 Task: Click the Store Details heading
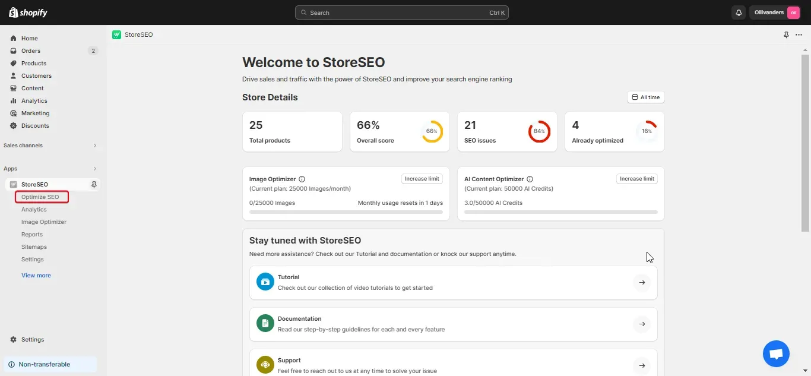tap(270, 97)
